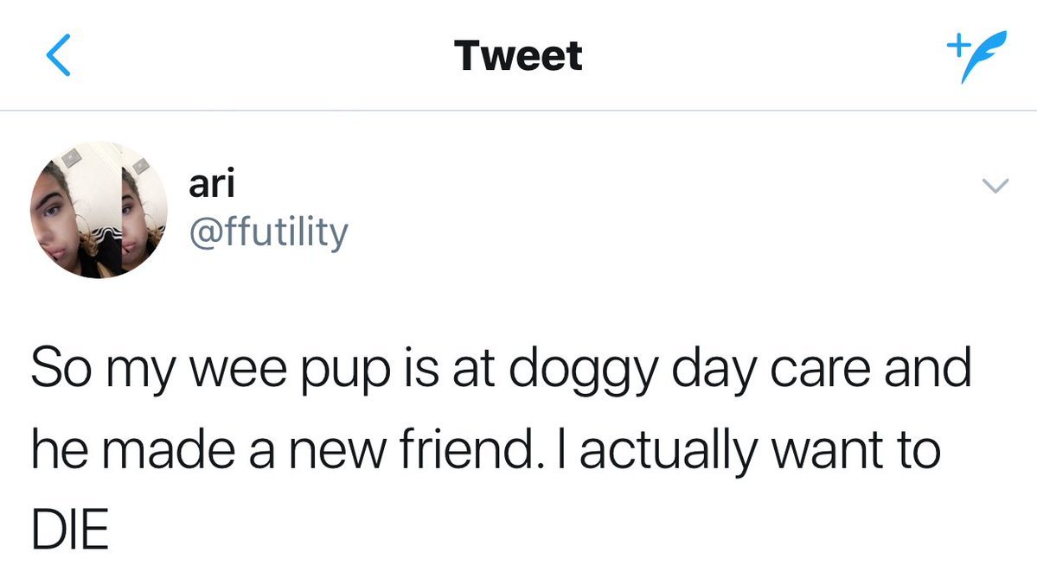This screenshot has width=1037, height=584.
Task: Tap the "Tweet" header title
Action: click(x=518, y=57)
